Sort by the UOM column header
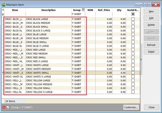Screen dimensions: 162x113 click(x=90, y=10)
